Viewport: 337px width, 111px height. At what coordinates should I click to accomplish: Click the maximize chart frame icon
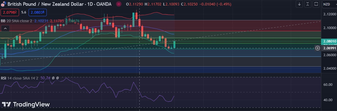(316, 4)
